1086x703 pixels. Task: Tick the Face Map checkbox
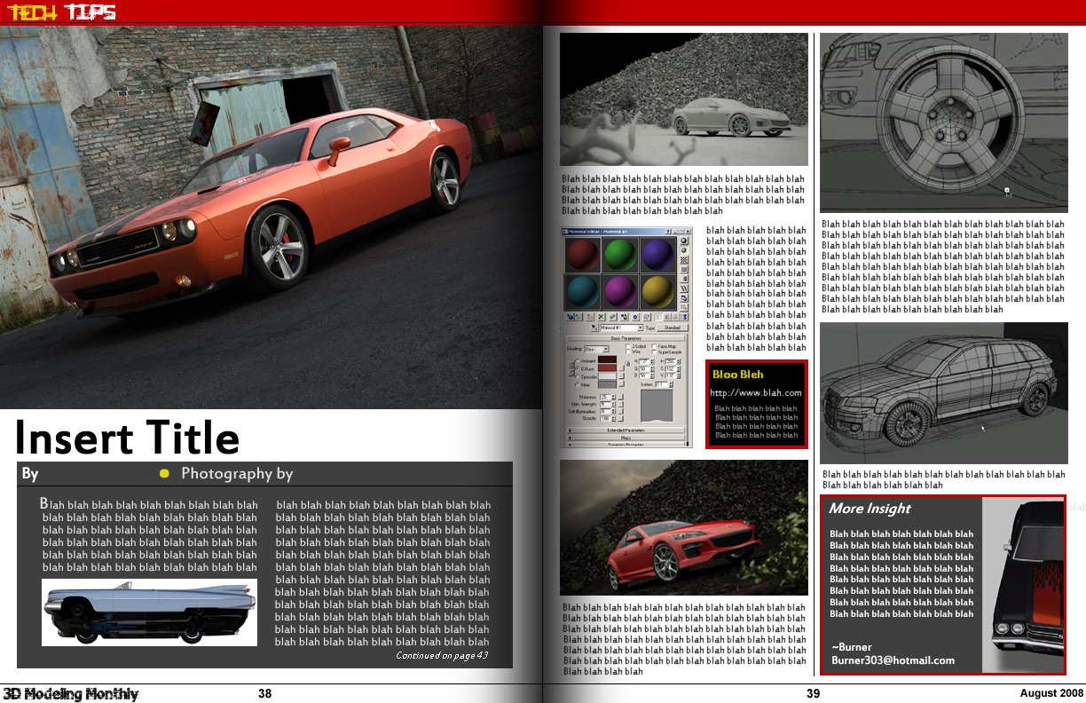click(x=655, y=346)
